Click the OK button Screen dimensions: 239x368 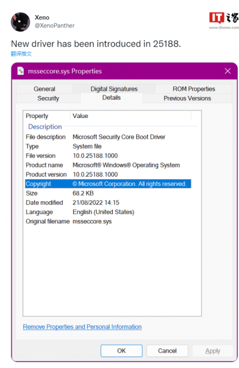pyautogui.click(x=122, y=351)
